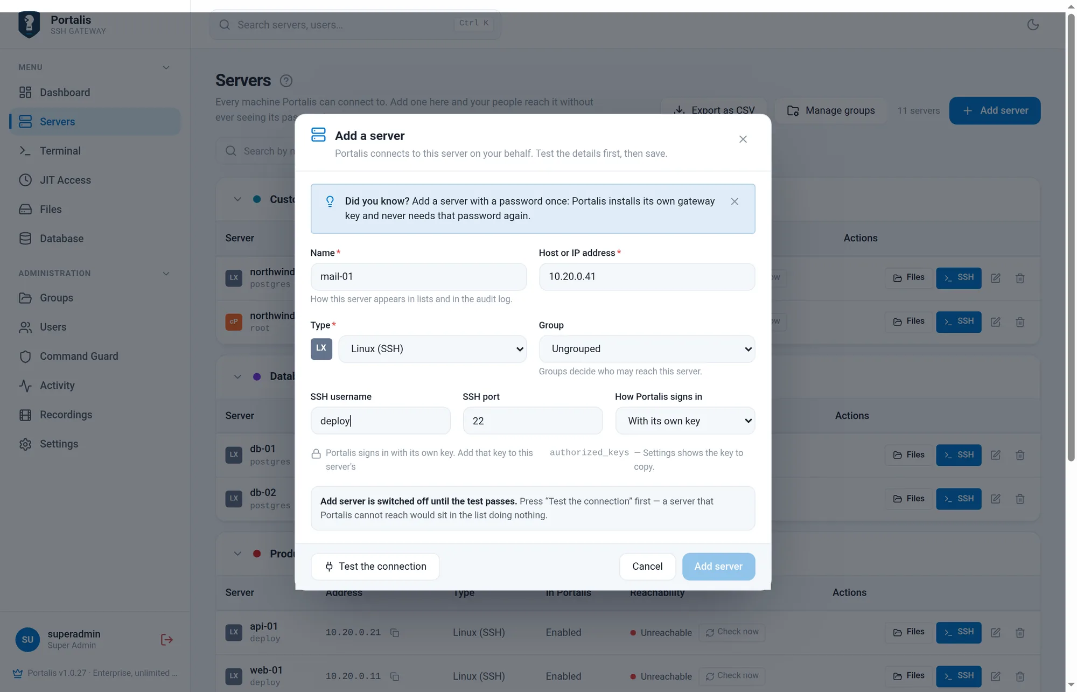1077x692 pixels.
Task: Delete the api-01 server
Action: 1020,633
